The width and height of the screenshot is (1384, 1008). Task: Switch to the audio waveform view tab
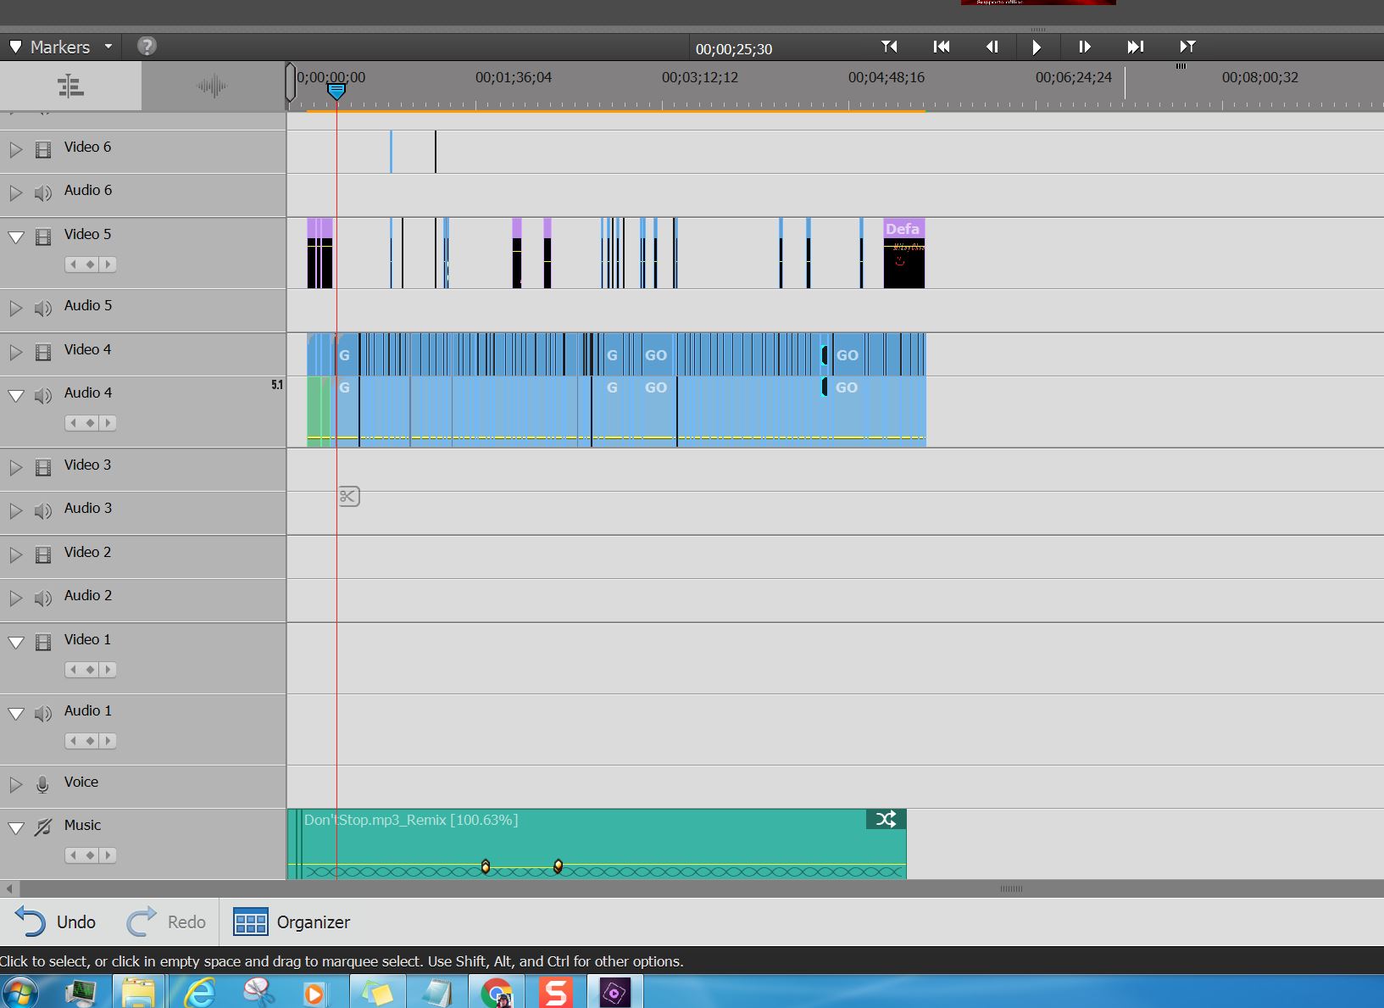(213, 86)
